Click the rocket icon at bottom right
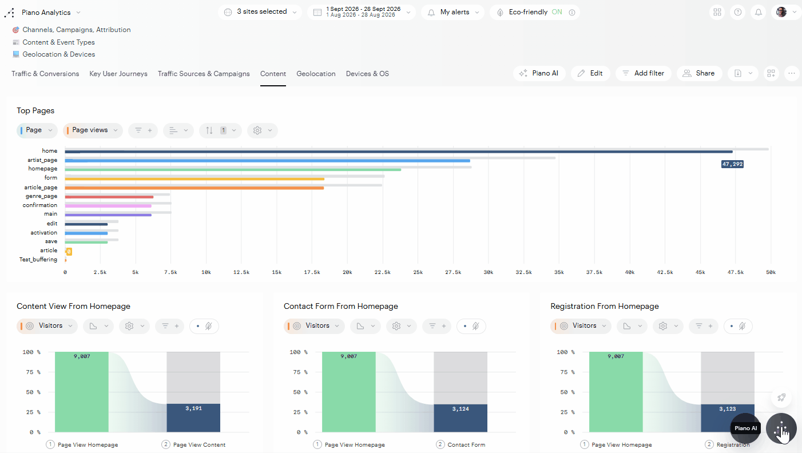The height and width of the screenshot is (453, 802). pyautogui.click(x=781, y=398)
